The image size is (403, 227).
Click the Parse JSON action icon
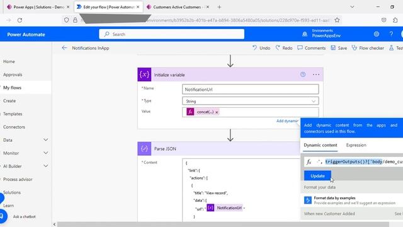[144, 149]
